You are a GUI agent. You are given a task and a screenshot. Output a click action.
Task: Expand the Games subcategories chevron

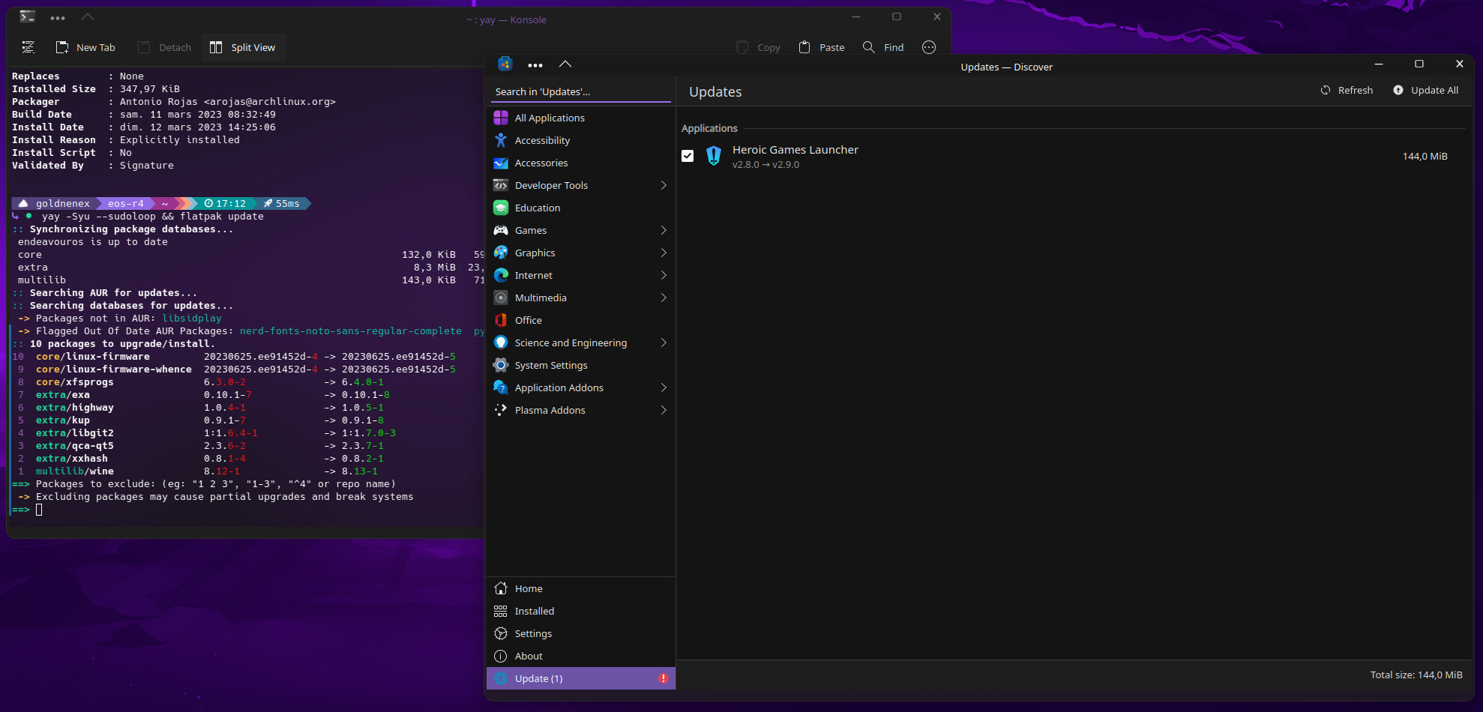click(664, 230)
